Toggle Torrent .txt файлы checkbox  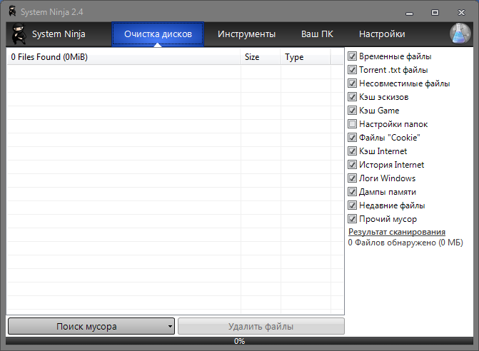click(x=352, y=70)
